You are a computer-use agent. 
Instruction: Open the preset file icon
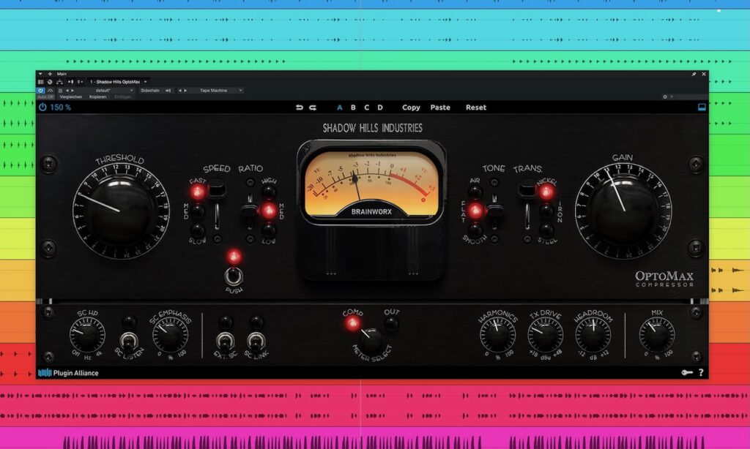60,90
